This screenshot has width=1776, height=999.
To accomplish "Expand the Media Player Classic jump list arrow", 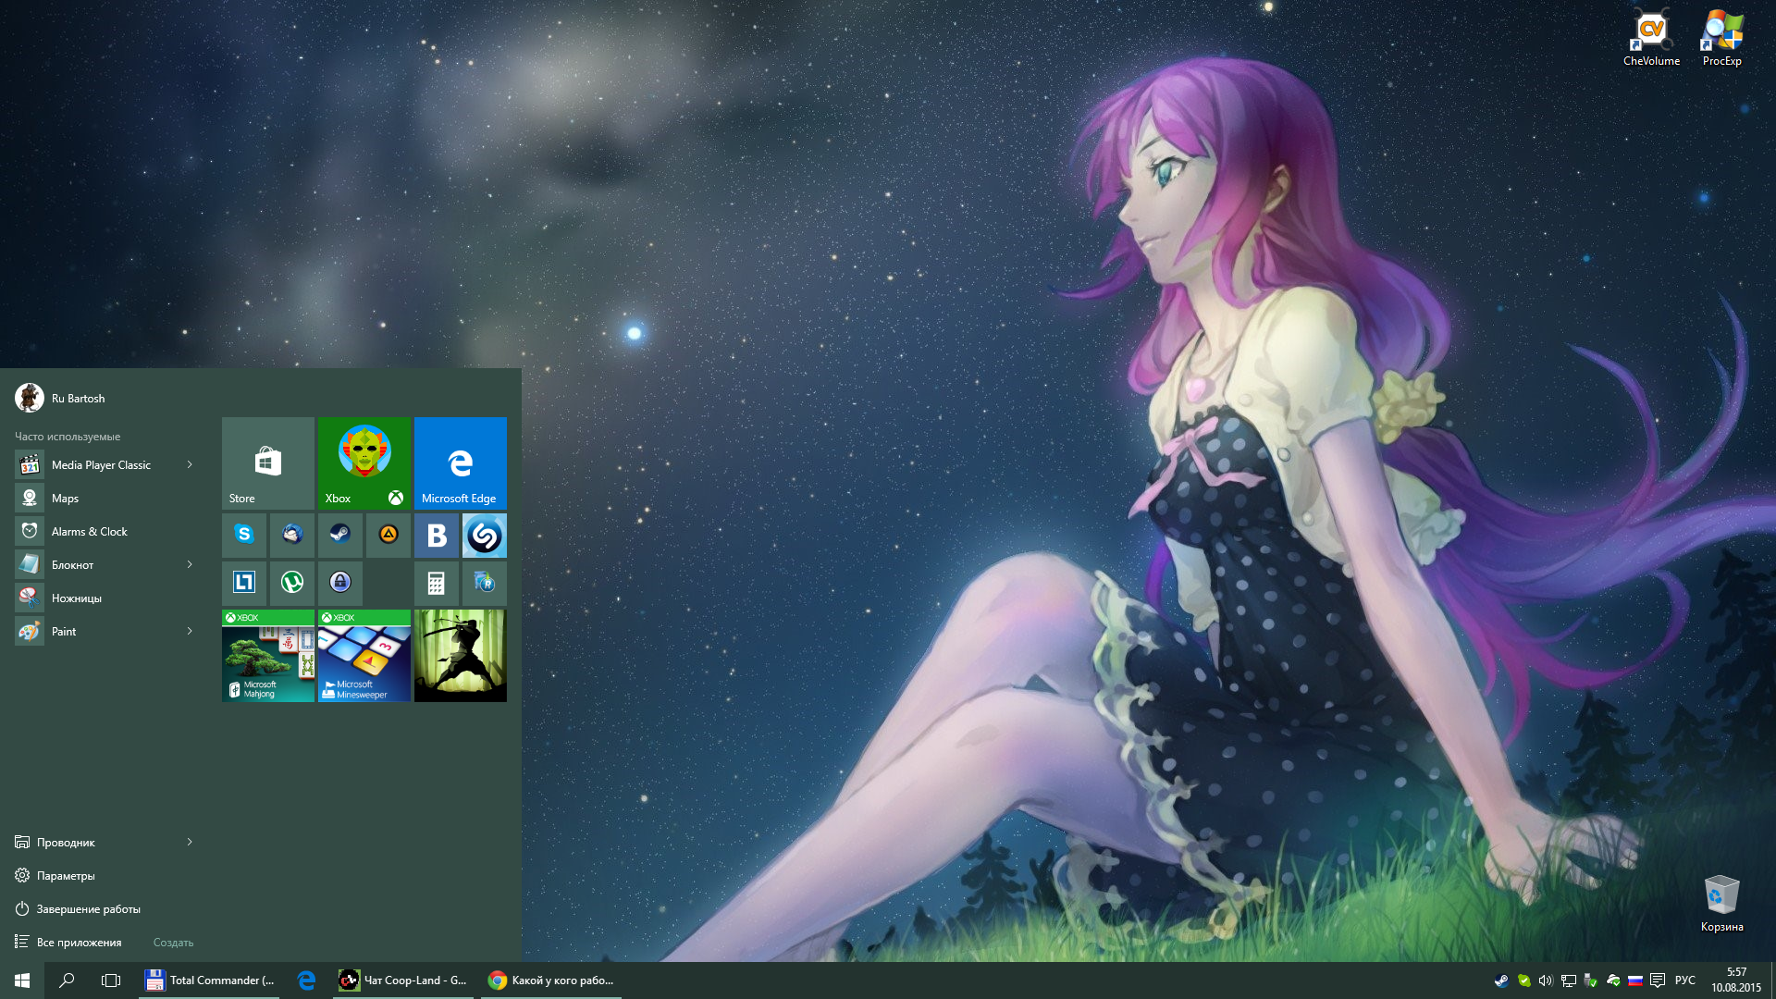I will point(190,464).
